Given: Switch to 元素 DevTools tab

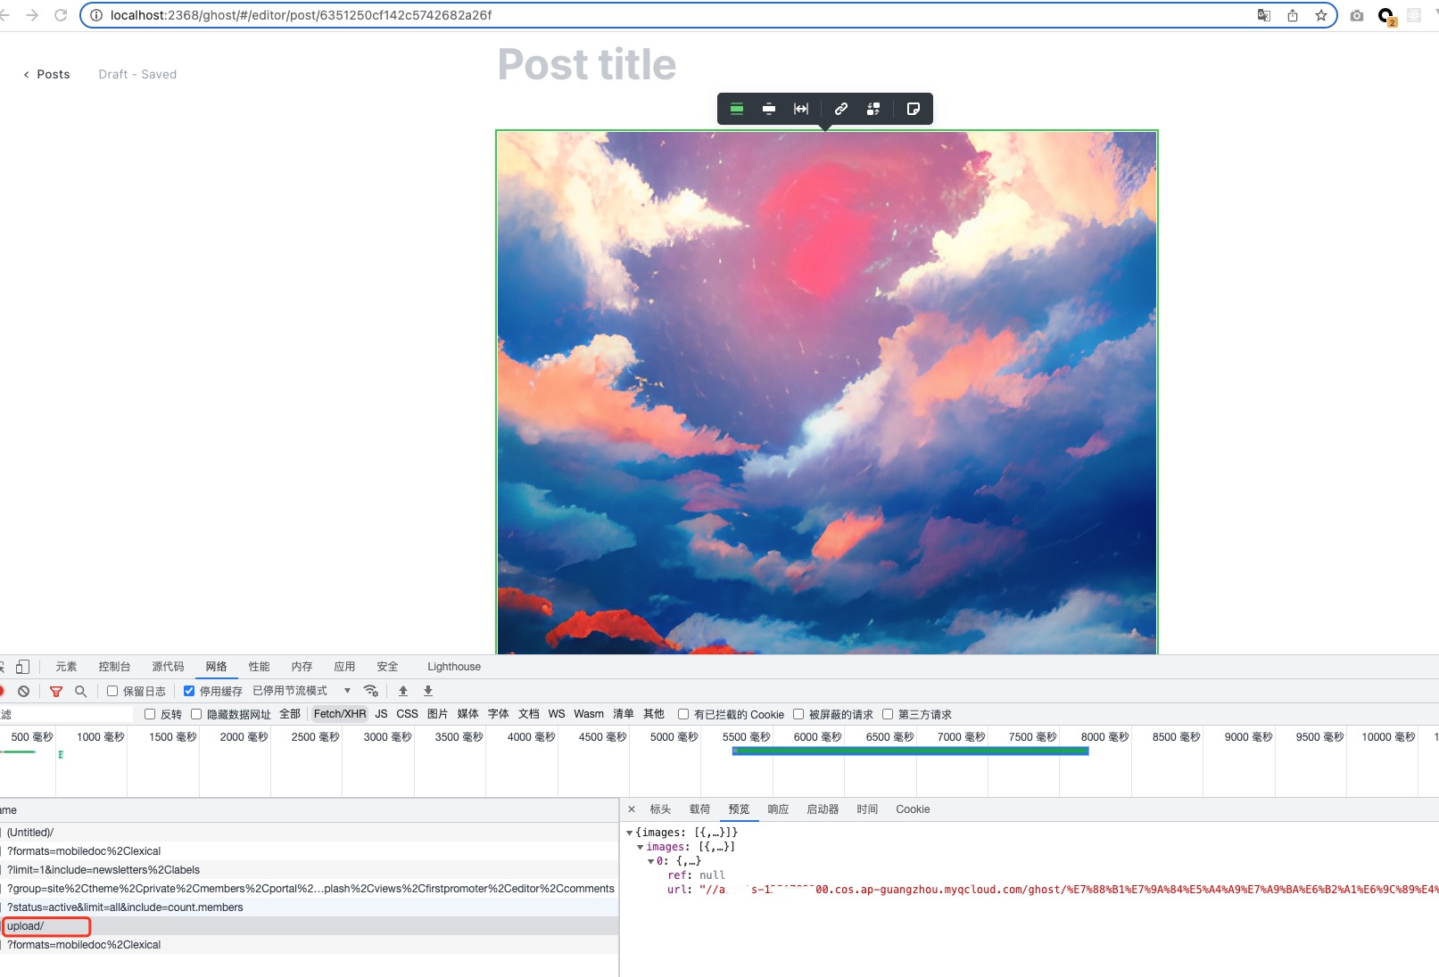Looking at the screenshot, I should 66,667.
